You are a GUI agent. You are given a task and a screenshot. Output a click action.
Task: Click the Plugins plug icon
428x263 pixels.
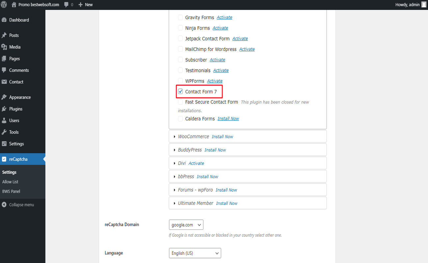click(x=4, y=109)
